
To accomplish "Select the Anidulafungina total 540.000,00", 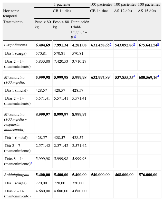I will [x=100, y=175].
